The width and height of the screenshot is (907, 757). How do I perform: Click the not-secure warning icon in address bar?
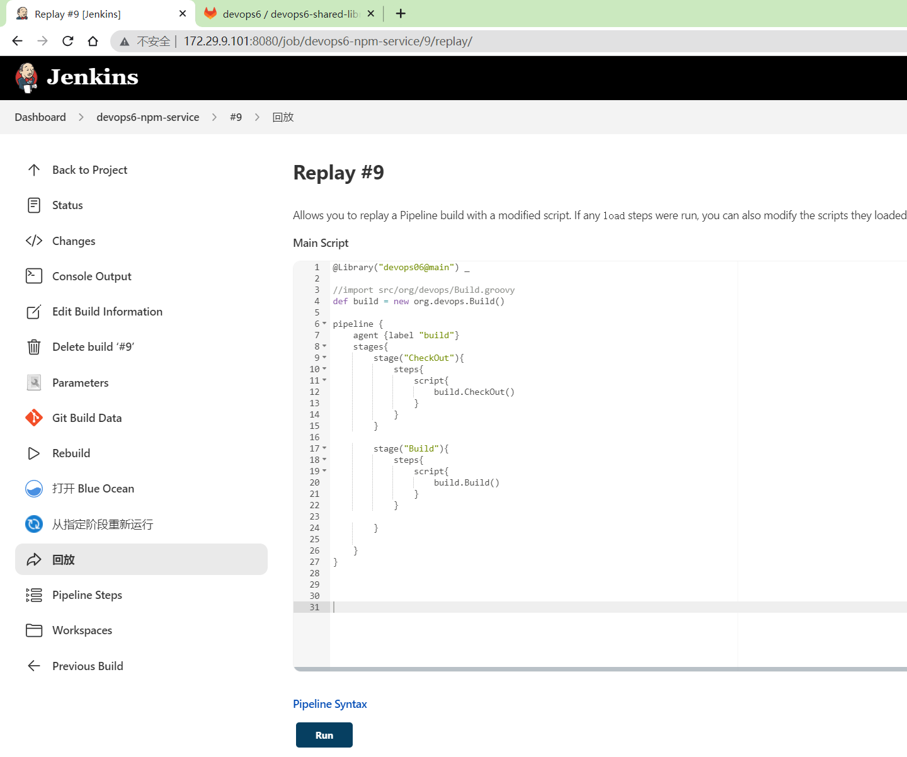125,42
